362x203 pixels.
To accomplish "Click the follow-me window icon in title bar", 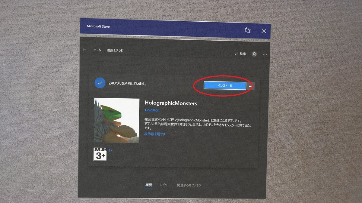I will [x=248, y=30].
